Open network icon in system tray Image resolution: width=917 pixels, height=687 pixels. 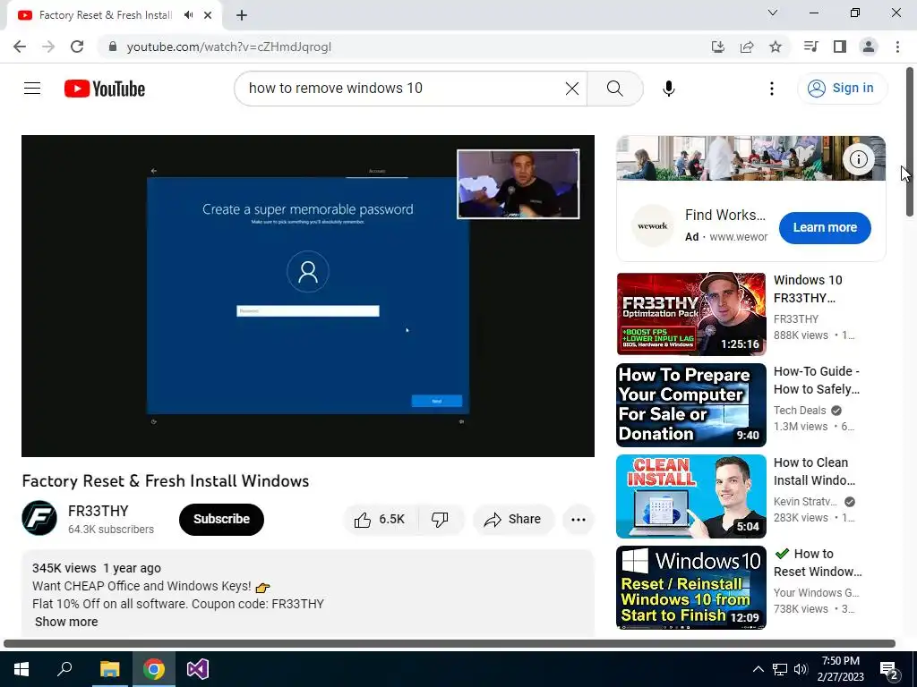point(780,669)
